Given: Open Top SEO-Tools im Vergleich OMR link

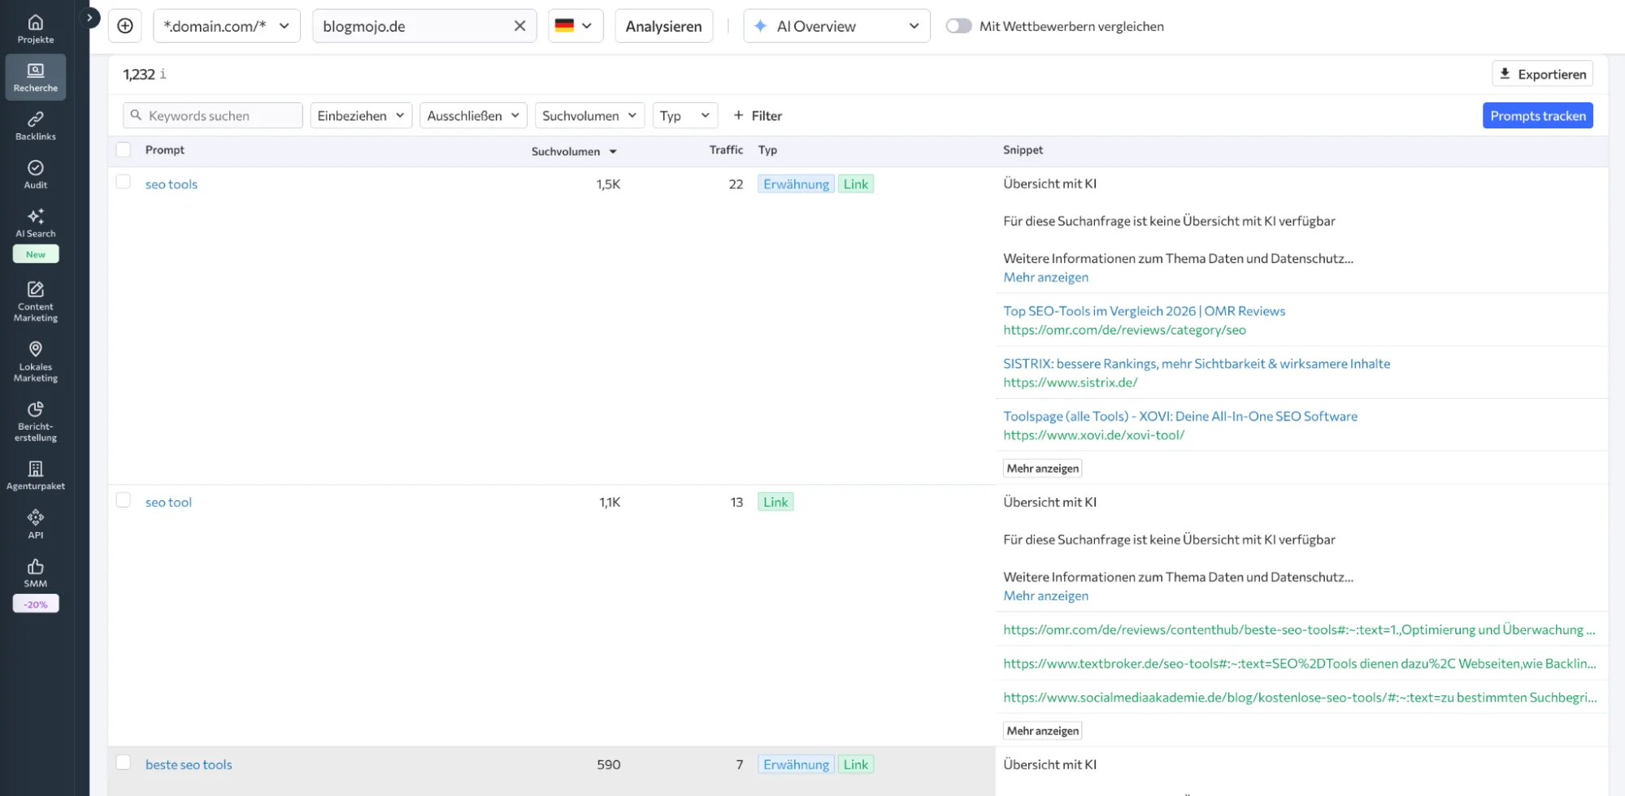Looking at the screenshot, I should (1144, 311).
